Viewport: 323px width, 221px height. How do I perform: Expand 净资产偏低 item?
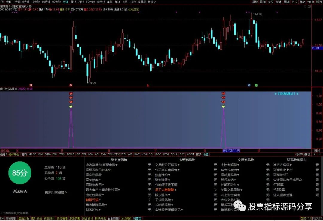(x=282, y=165)
